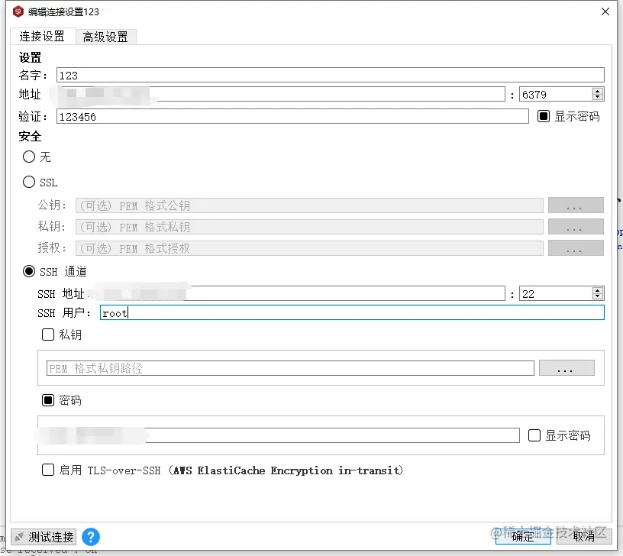This screenshot has height=556, width=623.
Task: Enable the 私钥 checkbox
Action: (x=48, y=335)
